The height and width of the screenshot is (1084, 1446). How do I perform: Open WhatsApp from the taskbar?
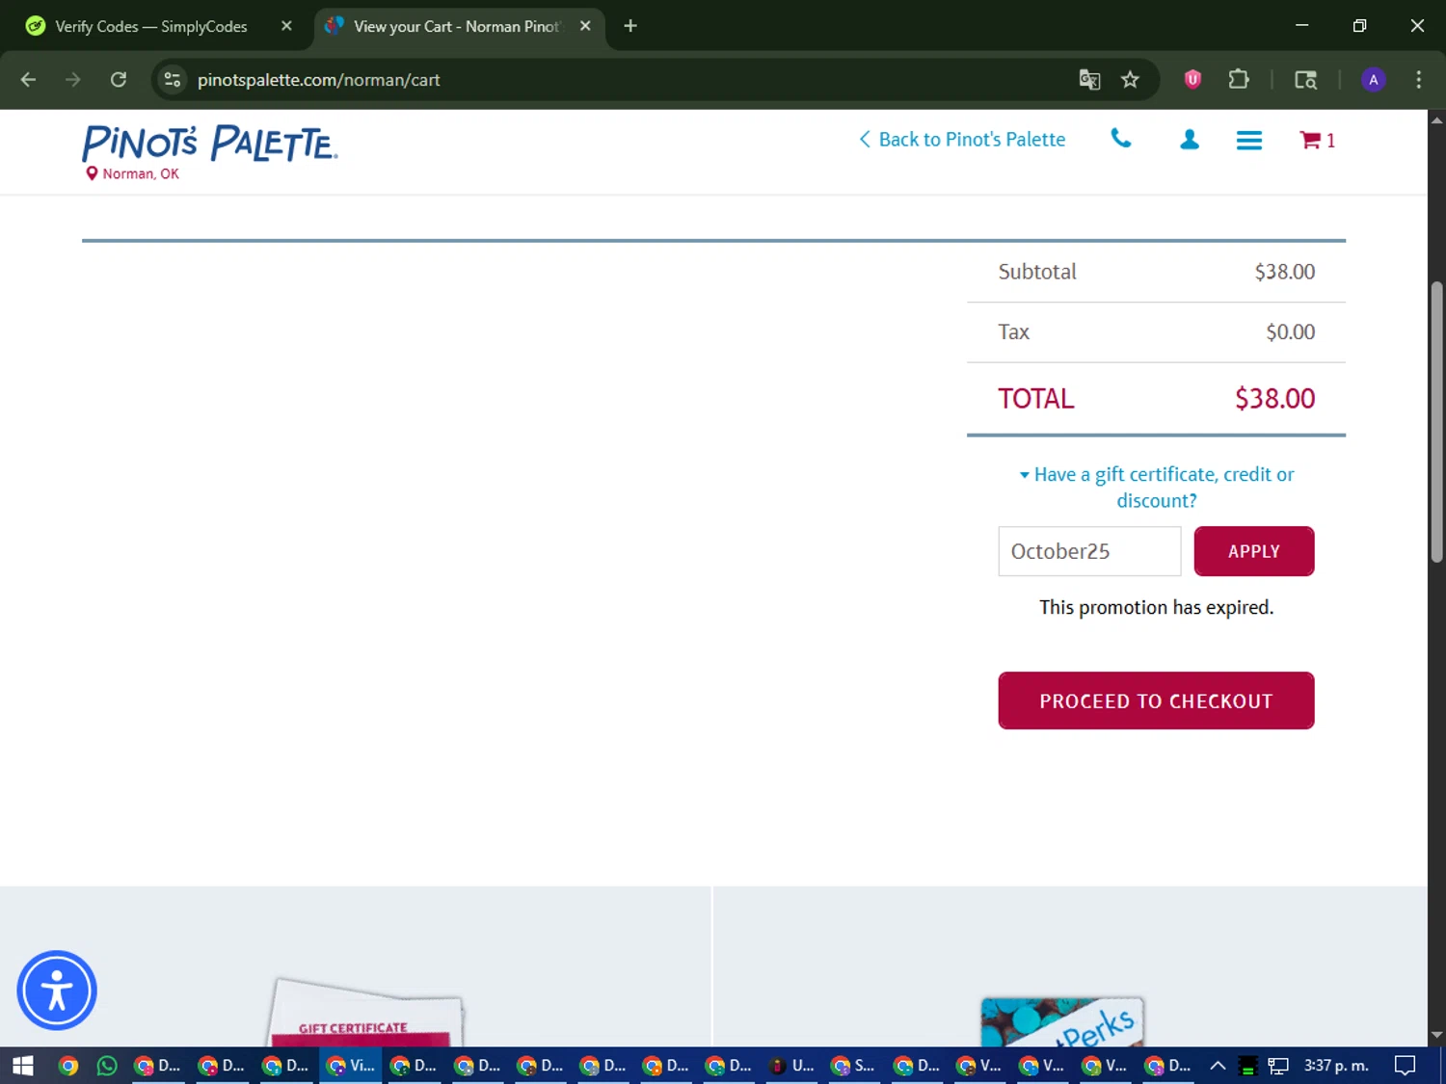coord(107,1066)
